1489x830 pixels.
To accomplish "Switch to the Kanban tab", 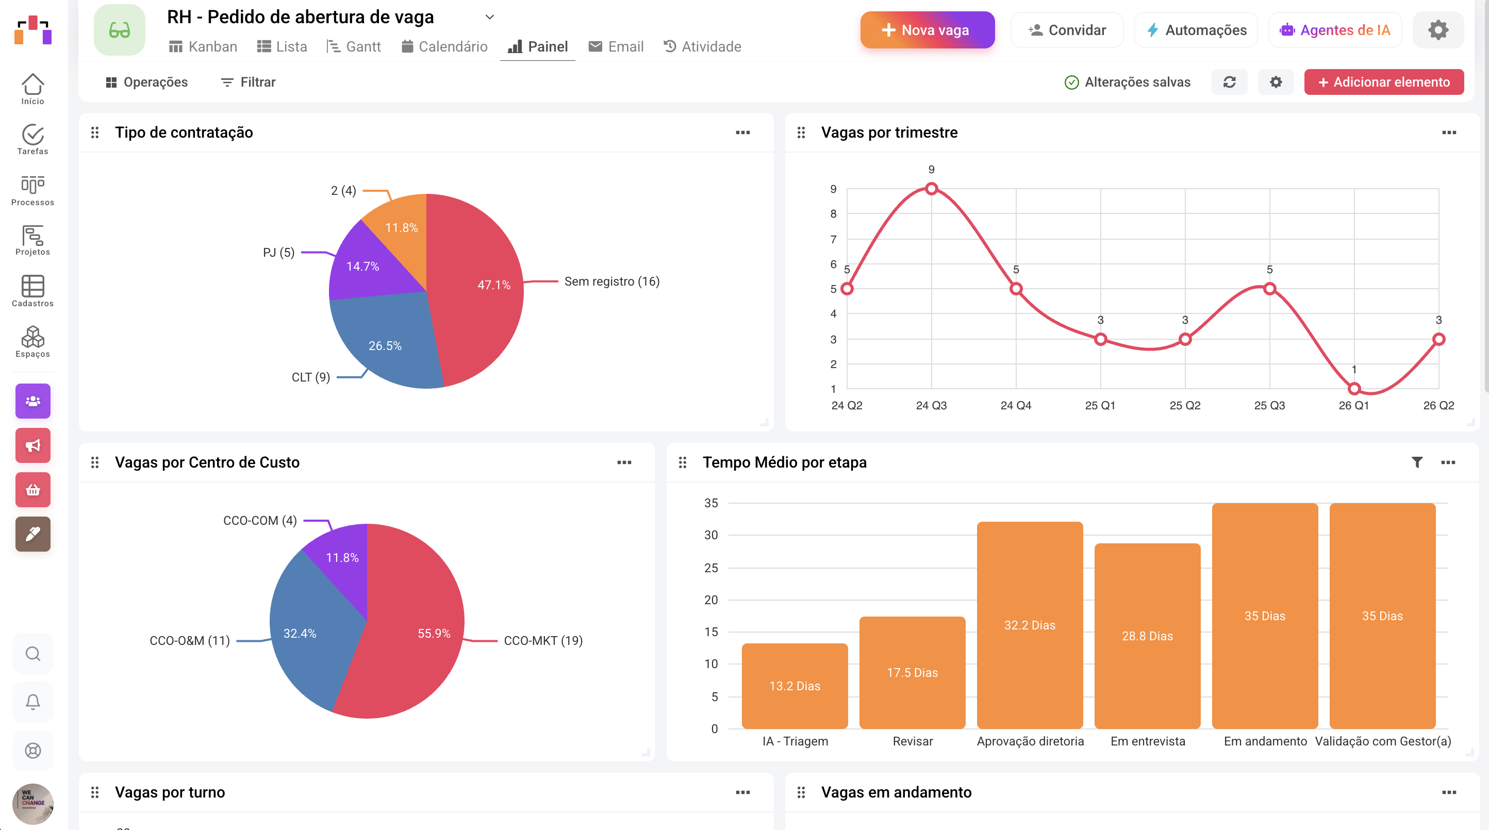I will click(x=203, y=46).
